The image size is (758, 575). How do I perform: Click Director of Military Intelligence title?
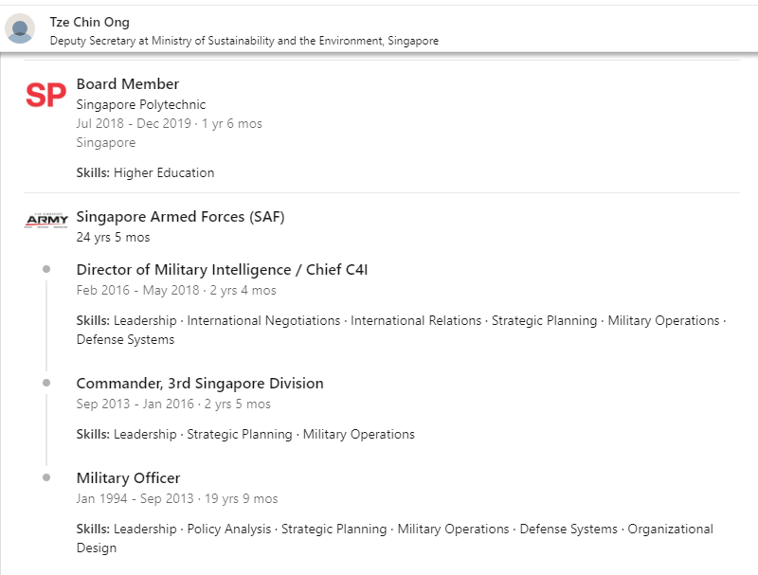pyautogui.click(x=222, y=270)
